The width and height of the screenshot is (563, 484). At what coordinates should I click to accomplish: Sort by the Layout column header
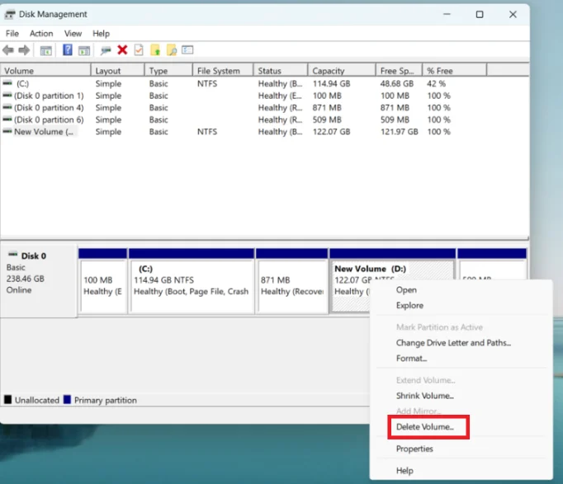pyautogui.click(x=118, y=71)
